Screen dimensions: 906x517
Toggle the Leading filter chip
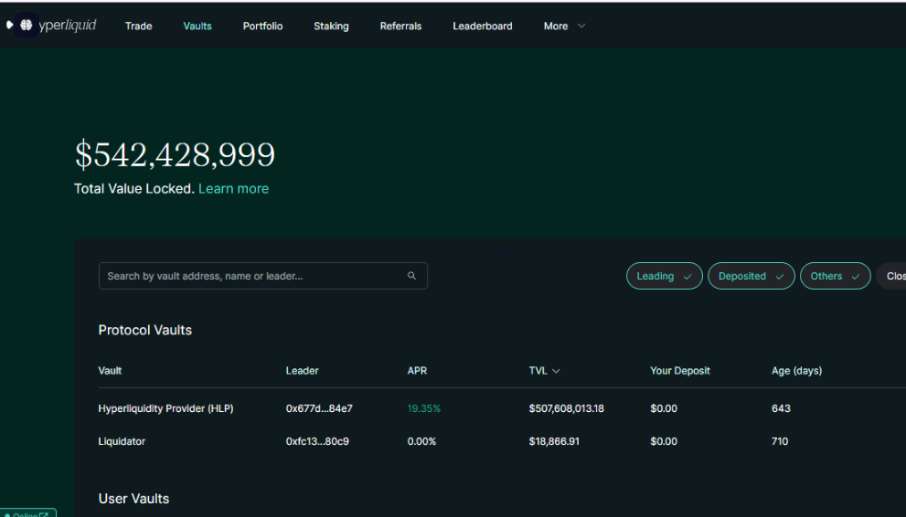coord(665,276)
